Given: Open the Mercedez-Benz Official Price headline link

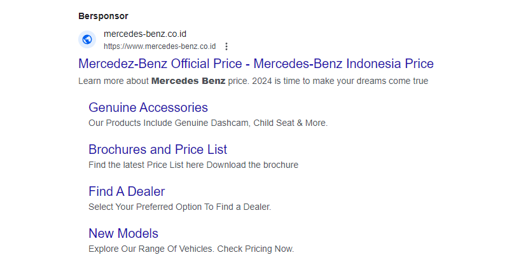Looking at the screenshot, I should tap(256, 64).
